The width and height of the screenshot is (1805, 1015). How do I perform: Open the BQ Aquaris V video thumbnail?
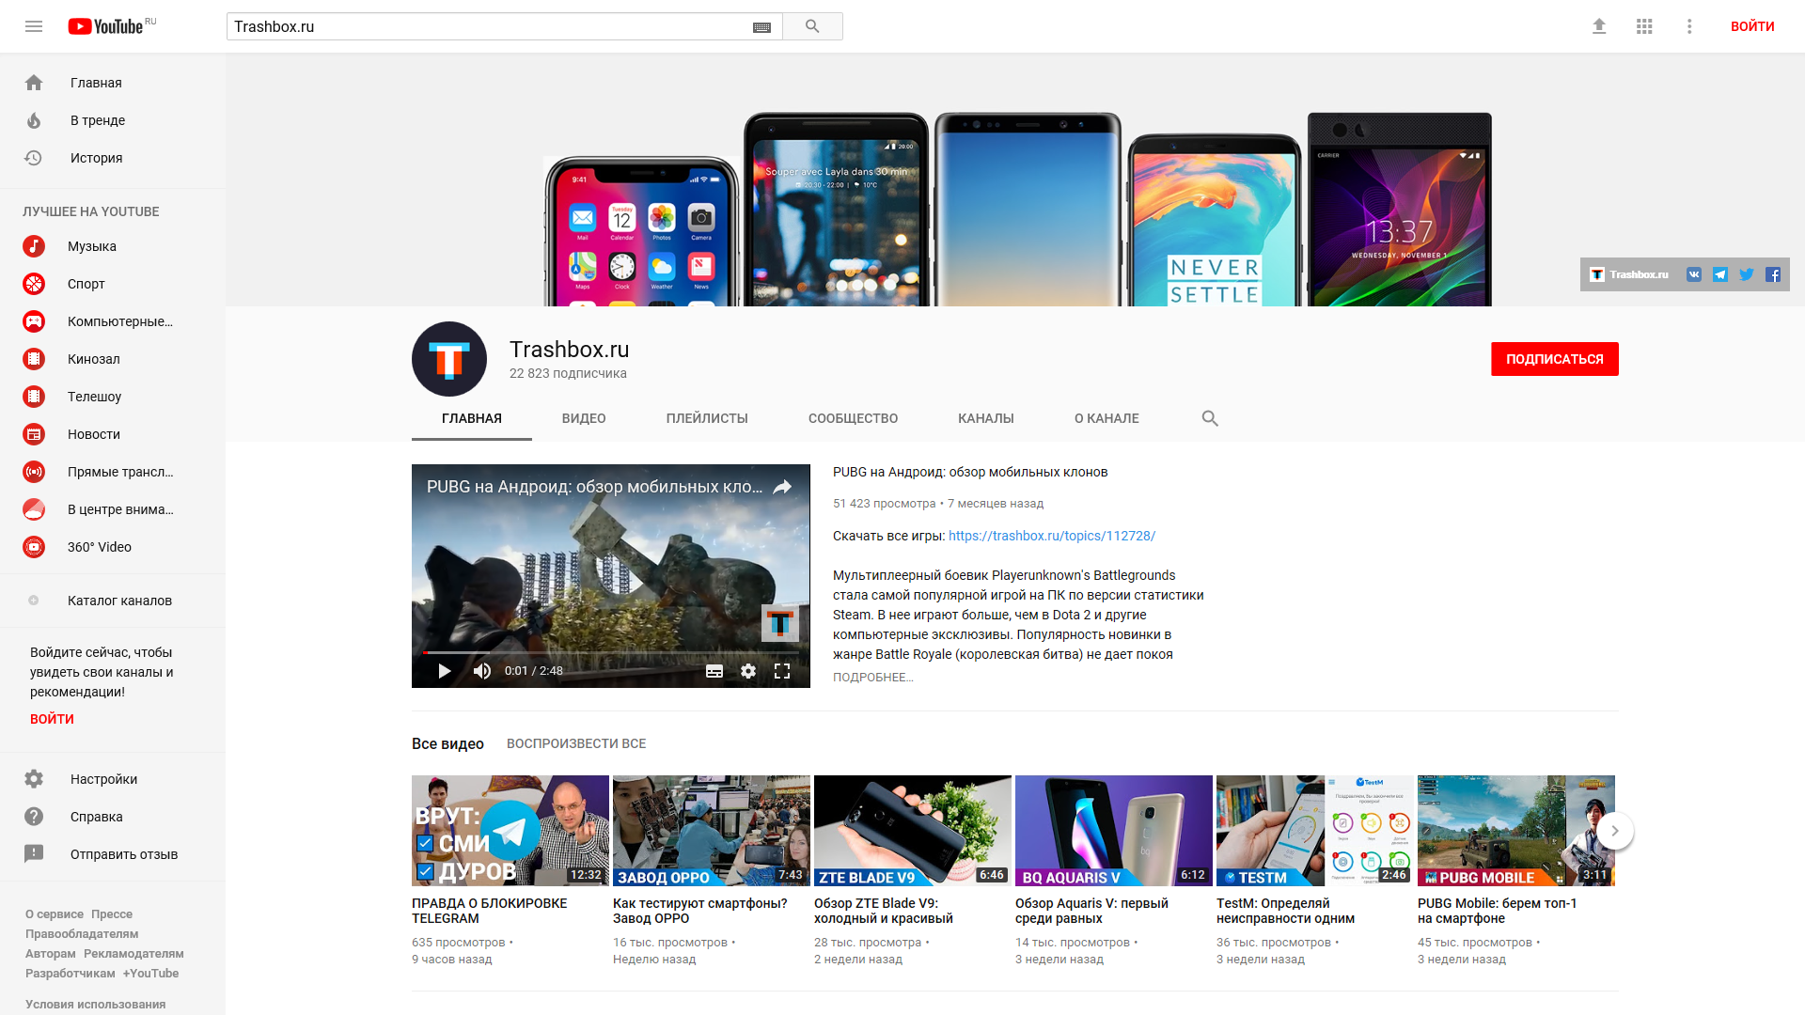[x=1114, y=831]
